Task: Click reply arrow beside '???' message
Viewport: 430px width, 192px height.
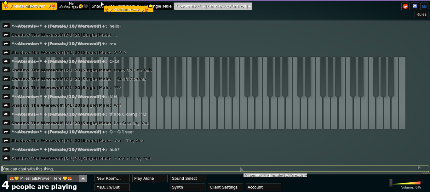Action: [6, 88]
